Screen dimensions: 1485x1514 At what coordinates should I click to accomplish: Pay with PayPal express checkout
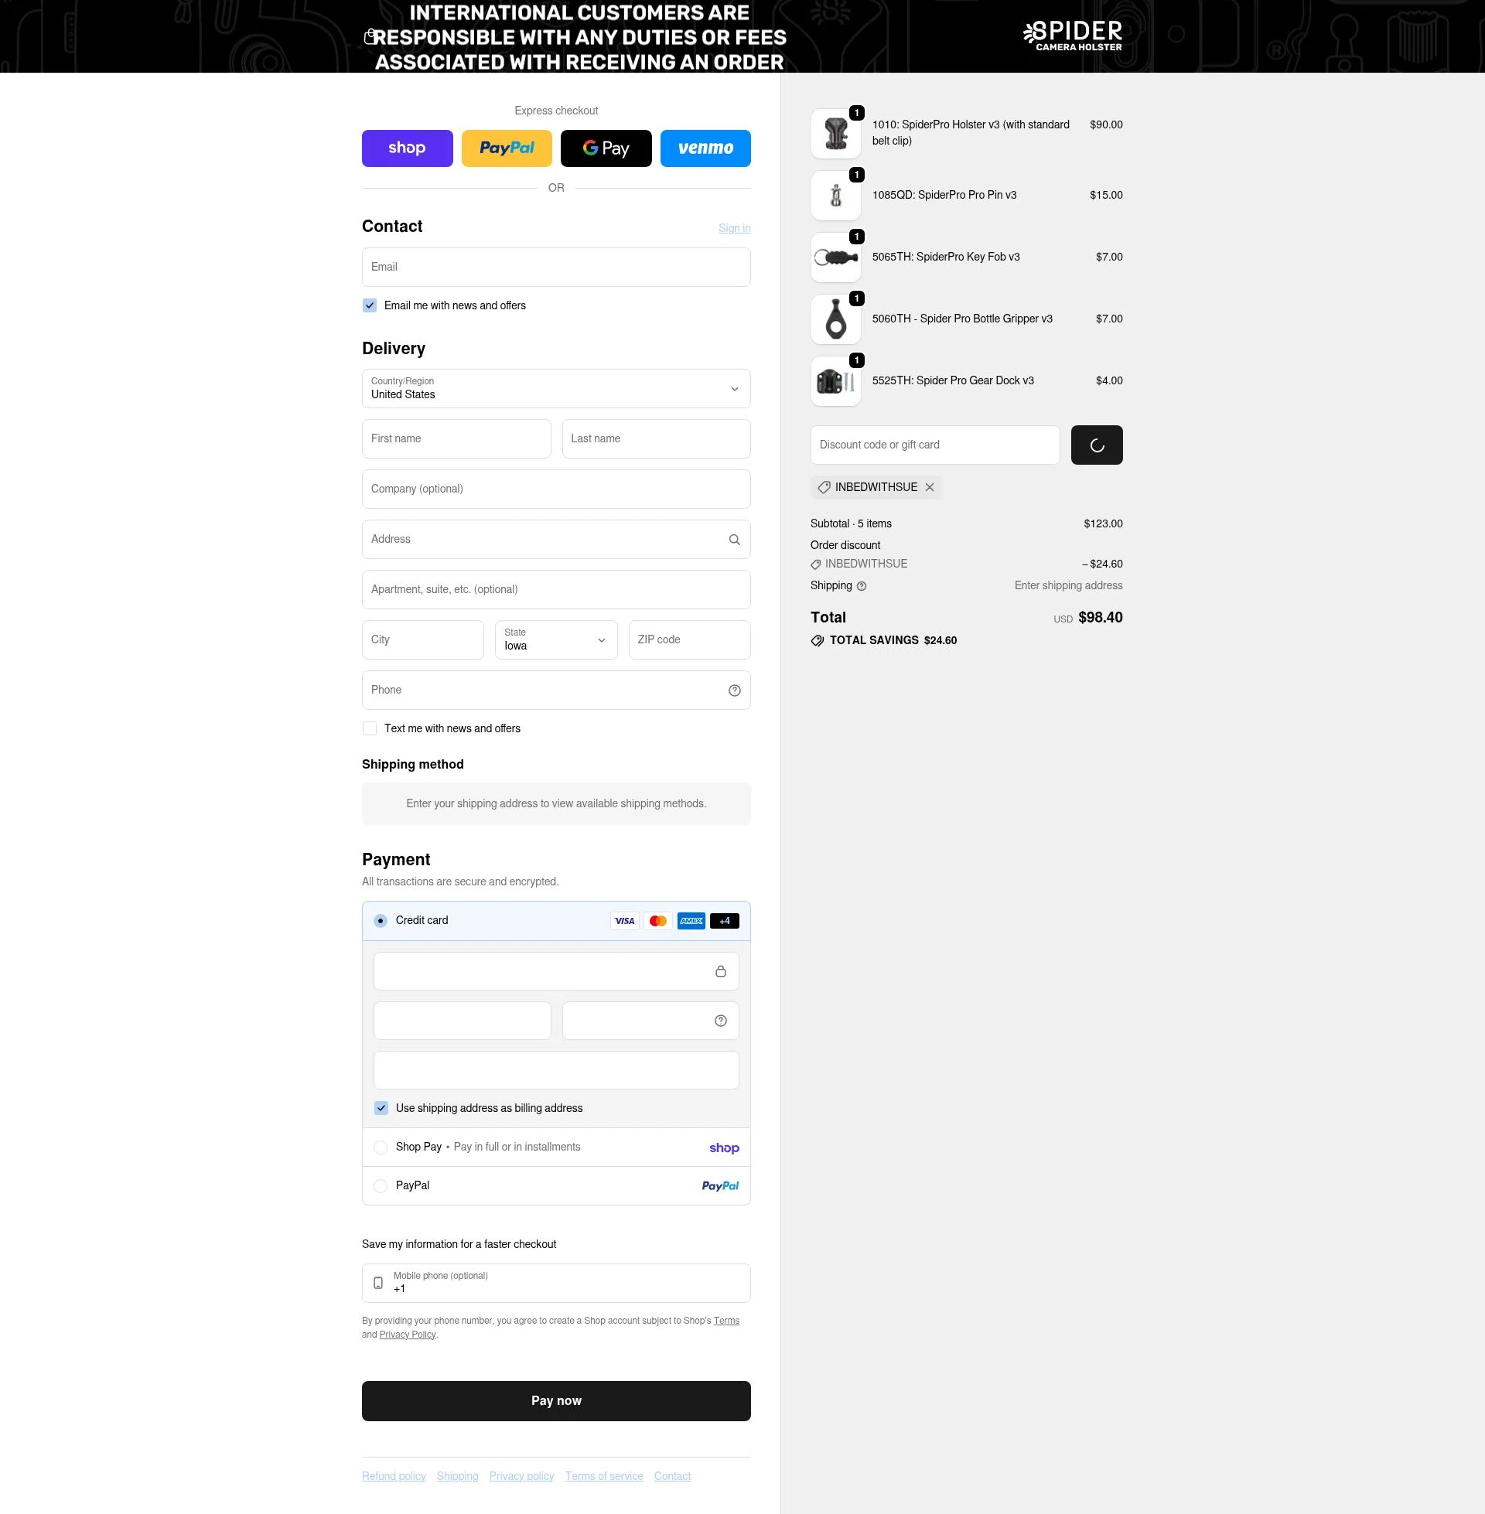click(x=506, y=148)
